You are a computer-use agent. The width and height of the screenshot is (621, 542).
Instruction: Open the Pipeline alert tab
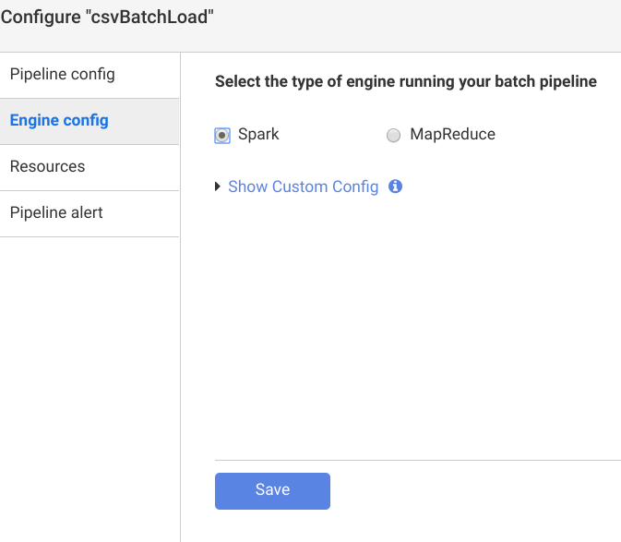coord(56,212)
